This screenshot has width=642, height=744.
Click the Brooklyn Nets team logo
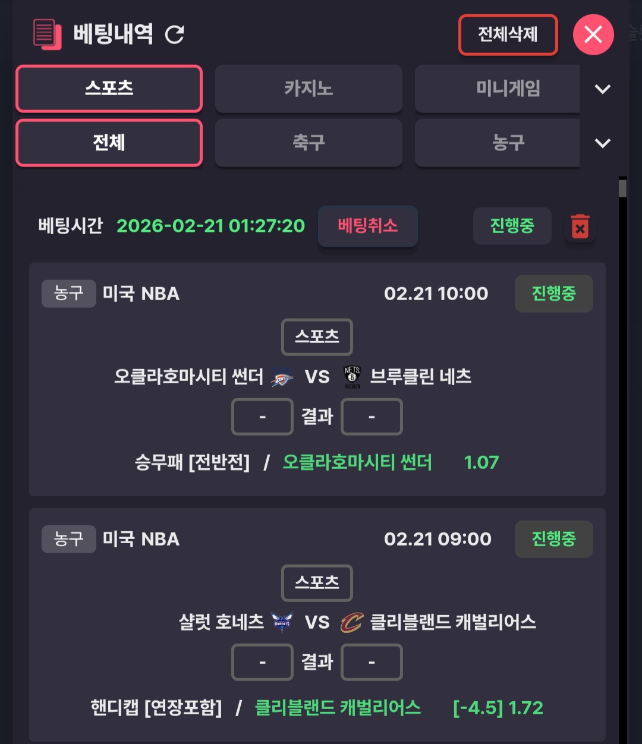point(352,377)
